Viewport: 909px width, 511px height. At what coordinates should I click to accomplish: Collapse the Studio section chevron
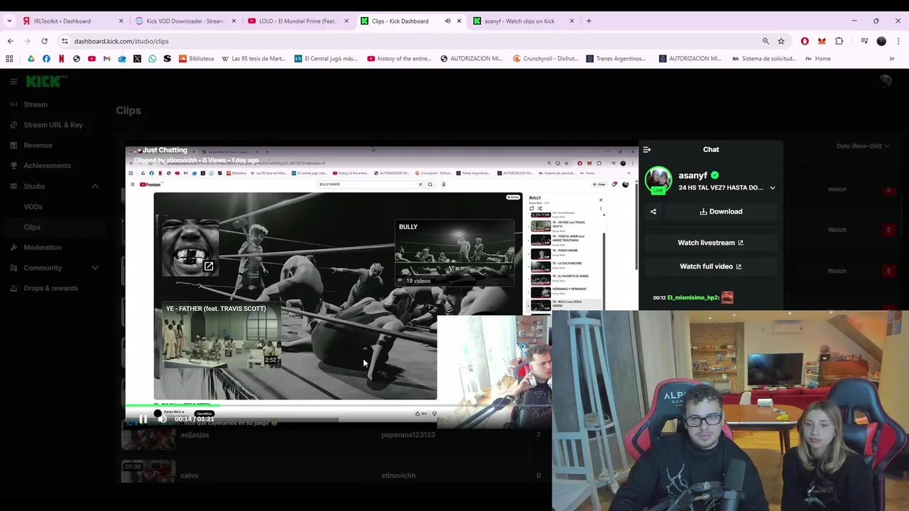point(94,187)
